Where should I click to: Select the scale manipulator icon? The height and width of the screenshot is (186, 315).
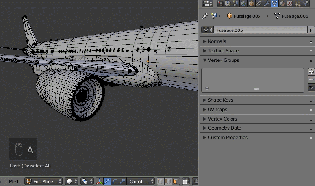[122, 181]
